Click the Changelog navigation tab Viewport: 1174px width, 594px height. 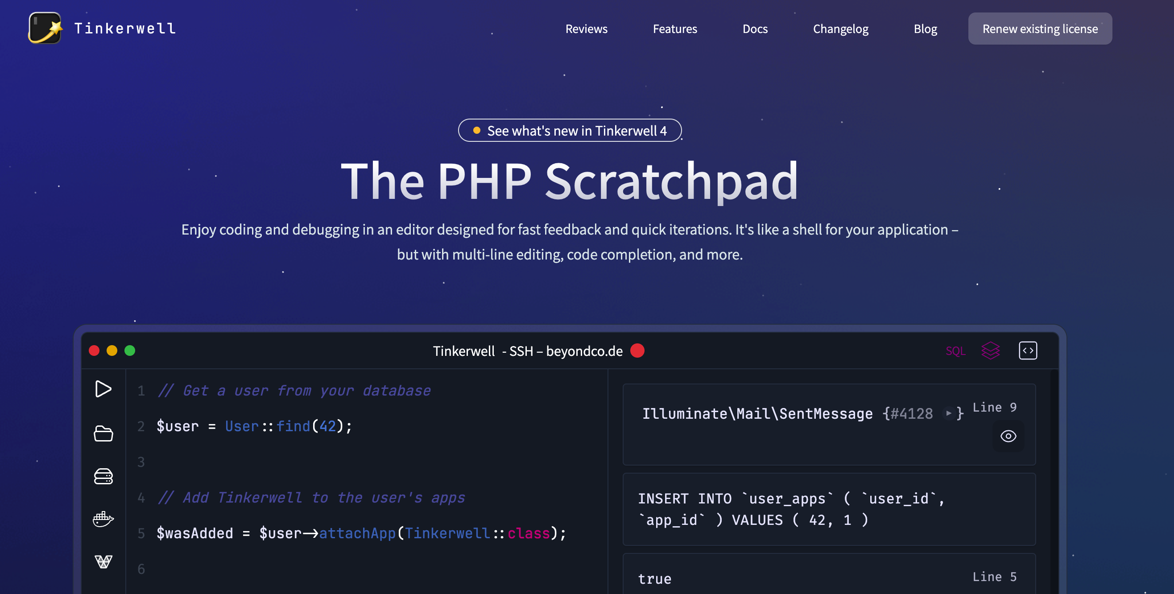click(x=841, y=28)
